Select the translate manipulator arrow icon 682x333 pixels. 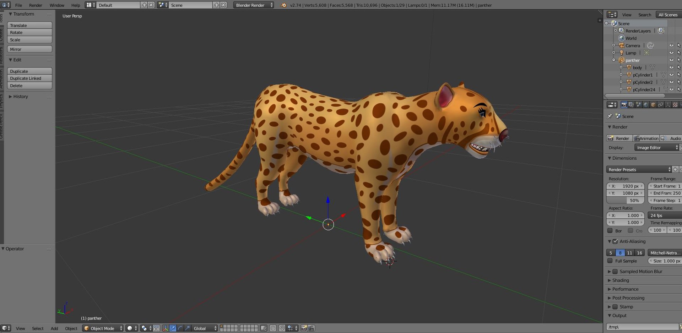click(173, 328)
